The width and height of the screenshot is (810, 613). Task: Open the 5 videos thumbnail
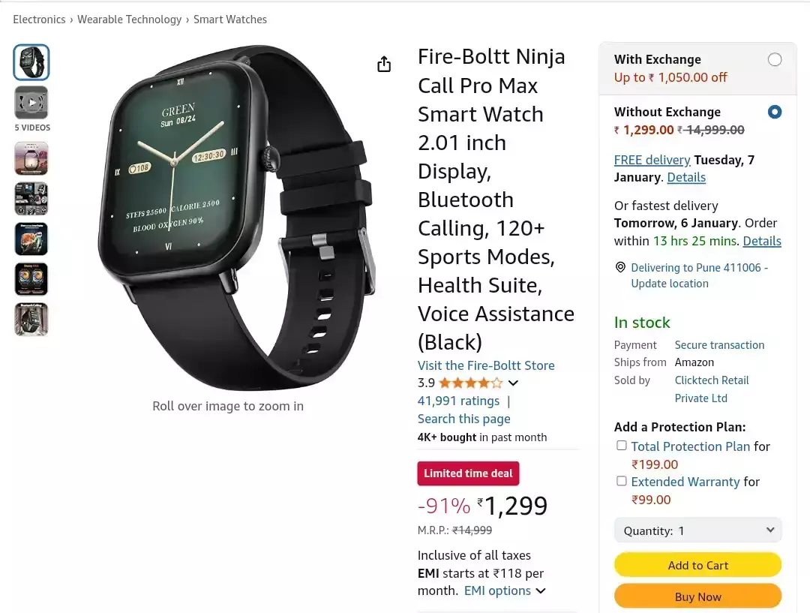(x=31, y=103)
